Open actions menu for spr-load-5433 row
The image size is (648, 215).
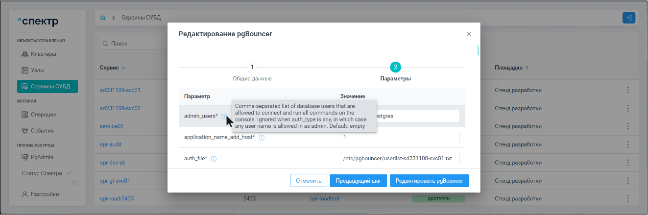(x=628, y=199)
